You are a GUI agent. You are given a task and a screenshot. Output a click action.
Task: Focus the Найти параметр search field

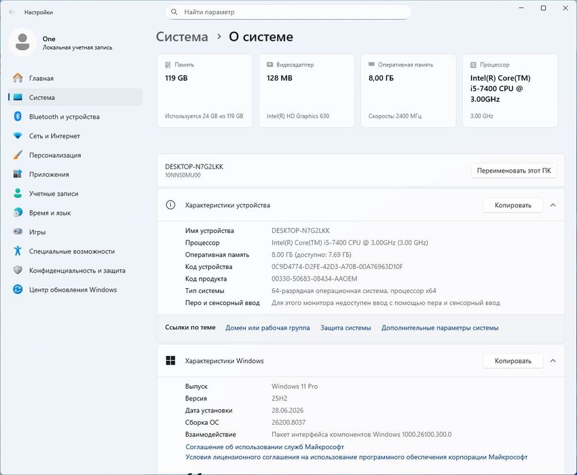(288, 12)
